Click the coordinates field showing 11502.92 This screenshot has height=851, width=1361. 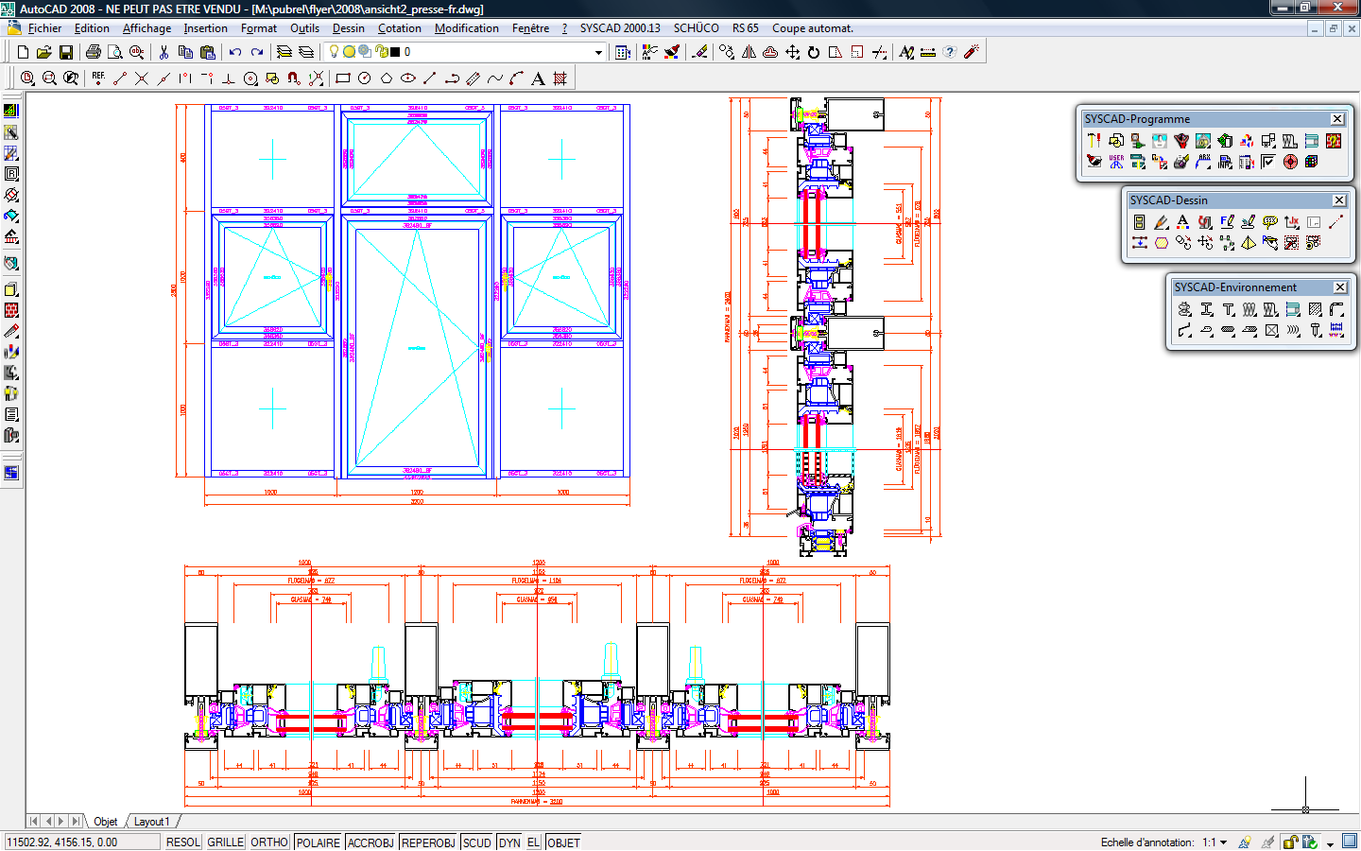[x=80, y=842]
